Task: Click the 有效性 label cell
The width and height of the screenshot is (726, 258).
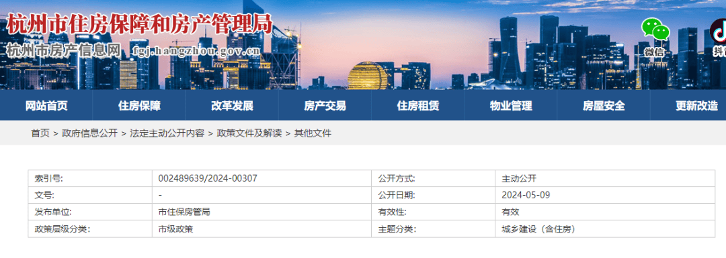Action: tap(434, 212)
